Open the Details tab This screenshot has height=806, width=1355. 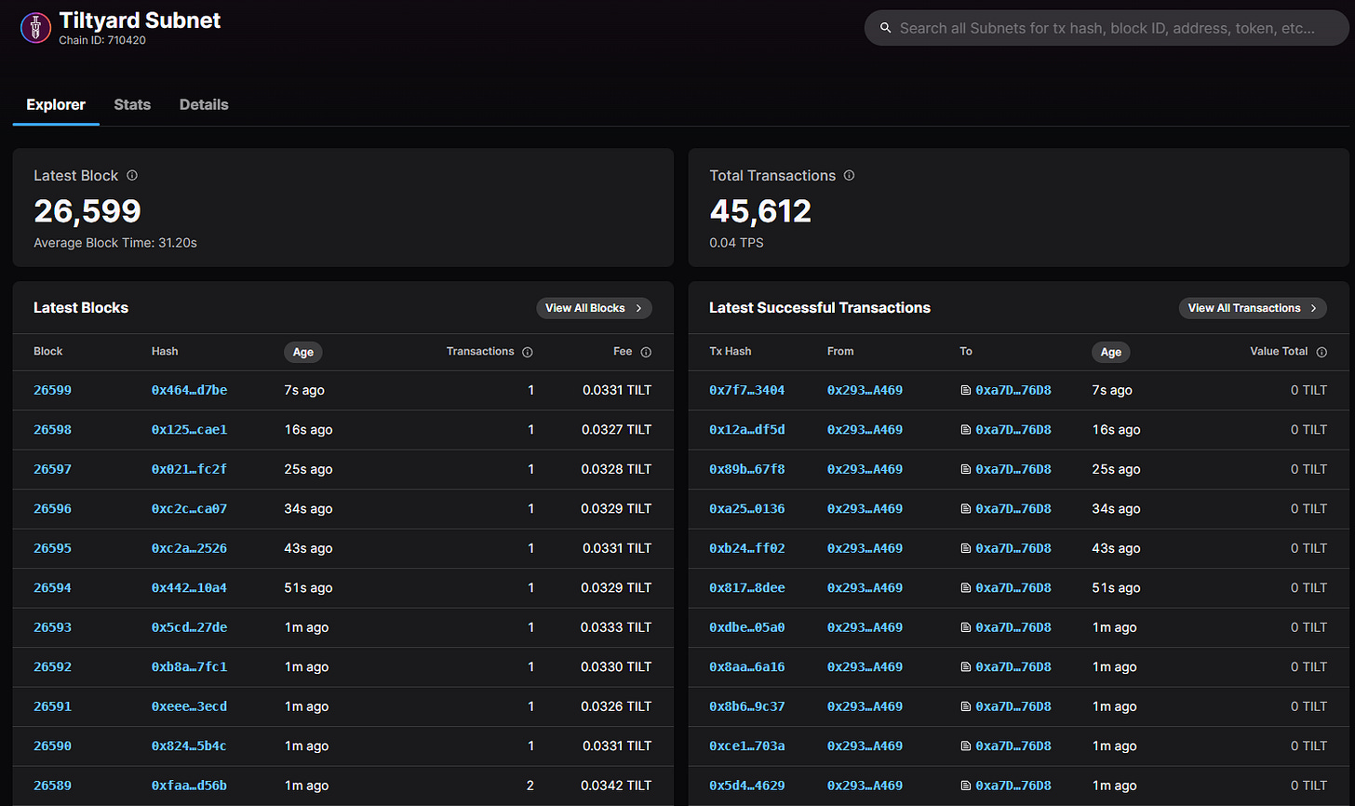(204, 104)
